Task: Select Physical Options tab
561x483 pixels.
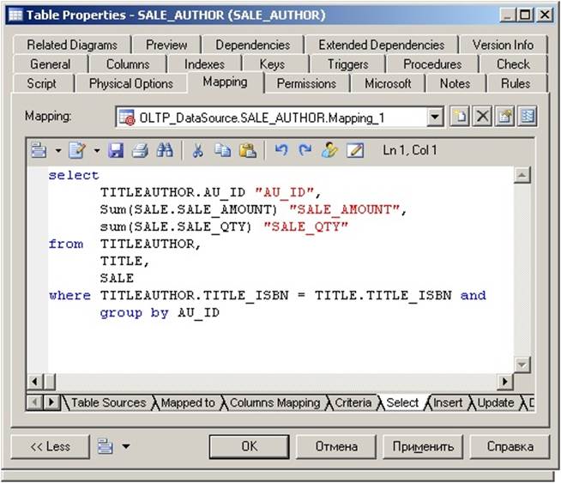Action: tap(131, 84)
